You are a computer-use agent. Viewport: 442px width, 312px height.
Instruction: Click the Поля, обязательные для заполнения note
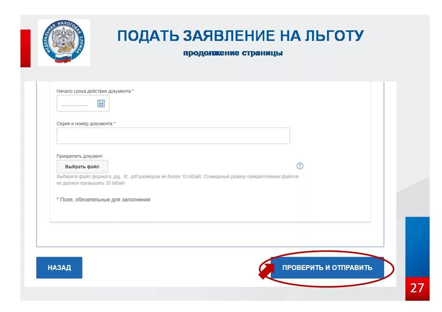pyautogui.click(x=104, y=199)
